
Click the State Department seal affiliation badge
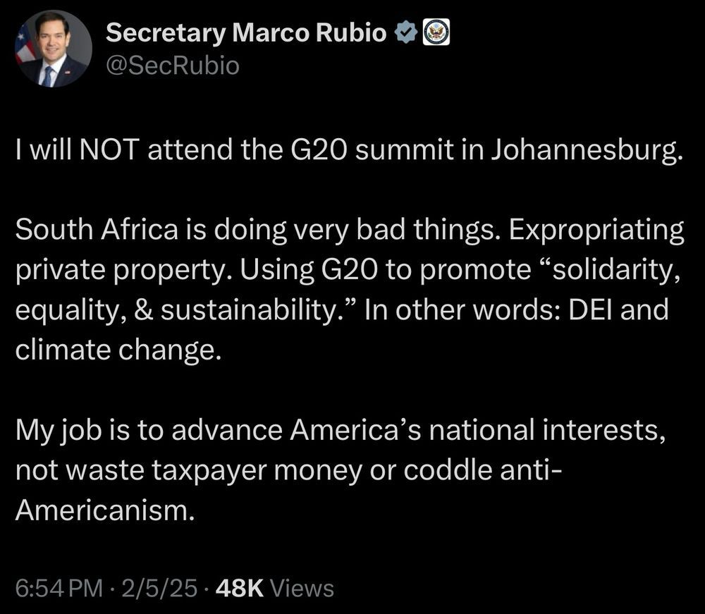pyautogui.click(x=436, y=33)
